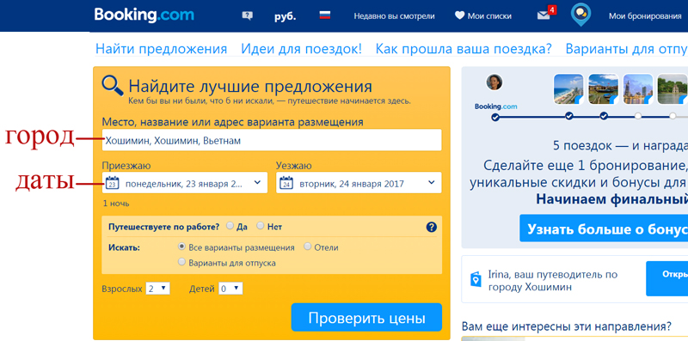Expand the check-out date chevron
688x341 pixels.
(x=432, y=183)
